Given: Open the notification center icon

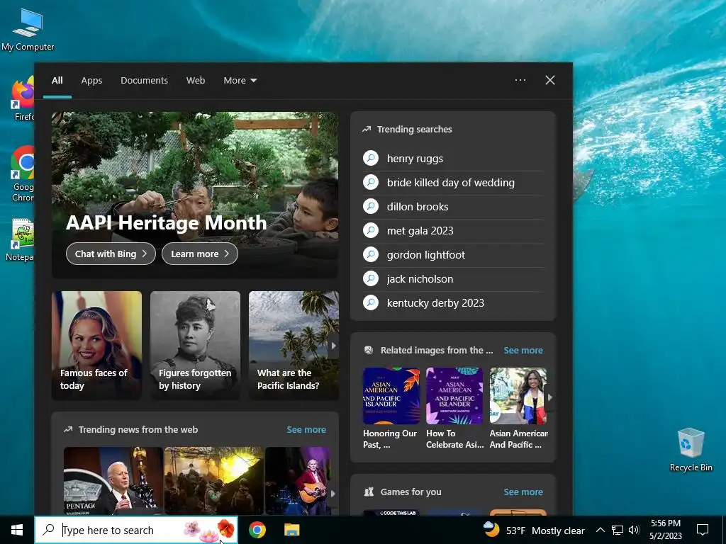Looking at the screenshot, I should (703, 530).
